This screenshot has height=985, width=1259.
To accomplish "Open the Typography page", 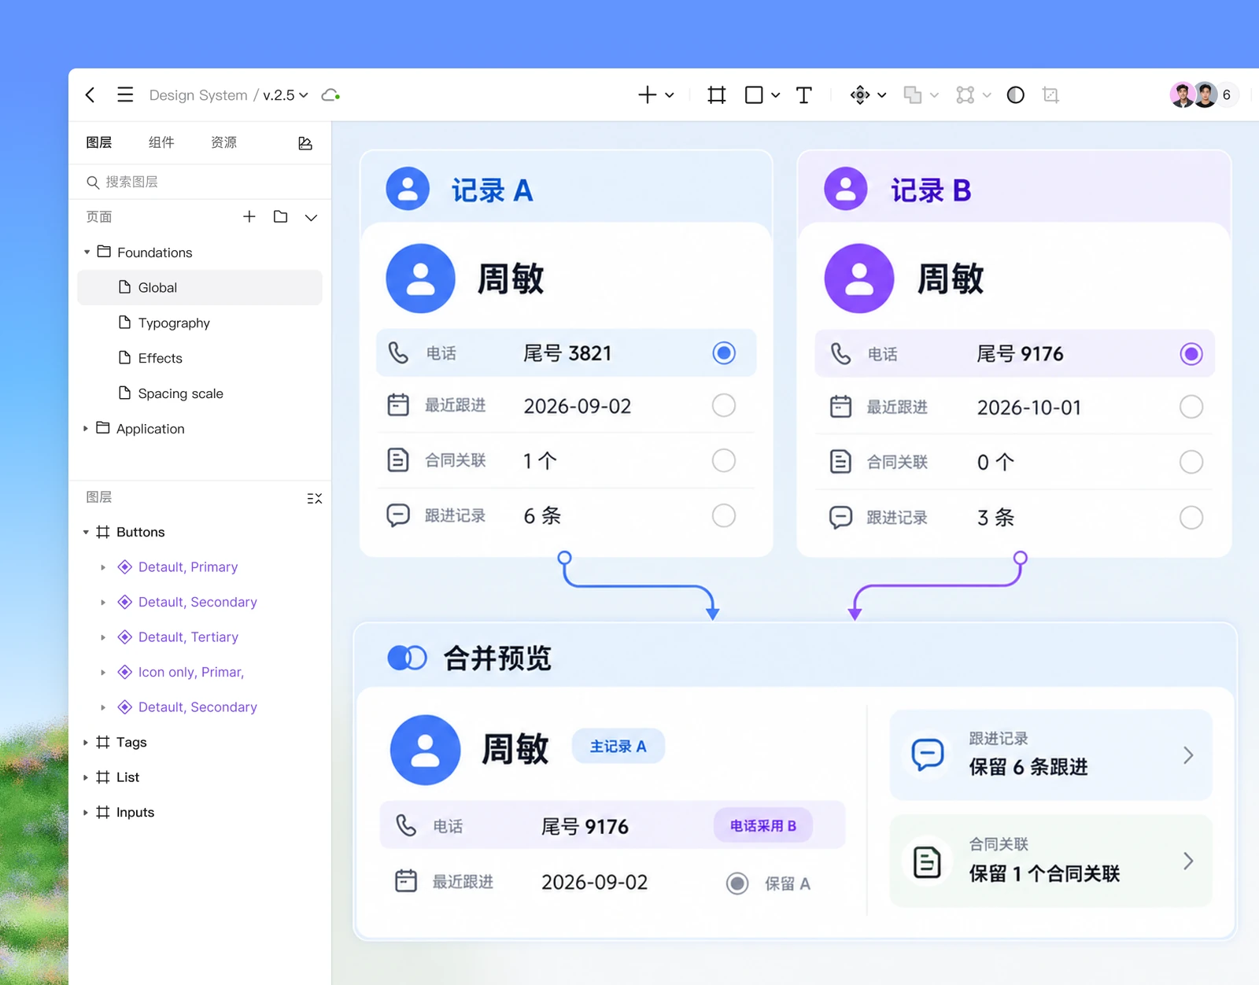I will [x=200, y=323].
